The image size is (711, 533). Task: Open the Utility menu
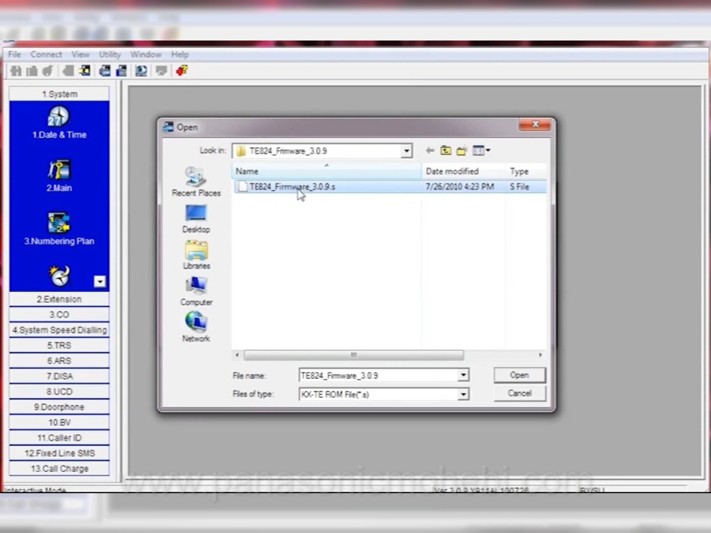click(x=109, y=54)
